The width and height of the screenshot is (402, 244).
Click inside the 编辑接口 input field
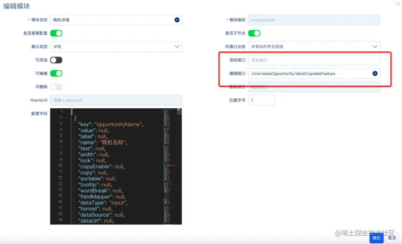click(314, 73)
